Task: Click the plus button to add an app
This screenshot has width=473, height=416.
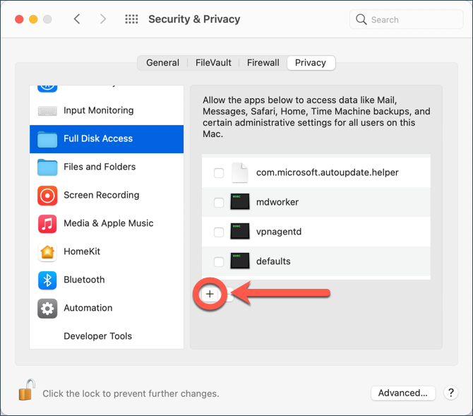Action: (x=210, y=294)
